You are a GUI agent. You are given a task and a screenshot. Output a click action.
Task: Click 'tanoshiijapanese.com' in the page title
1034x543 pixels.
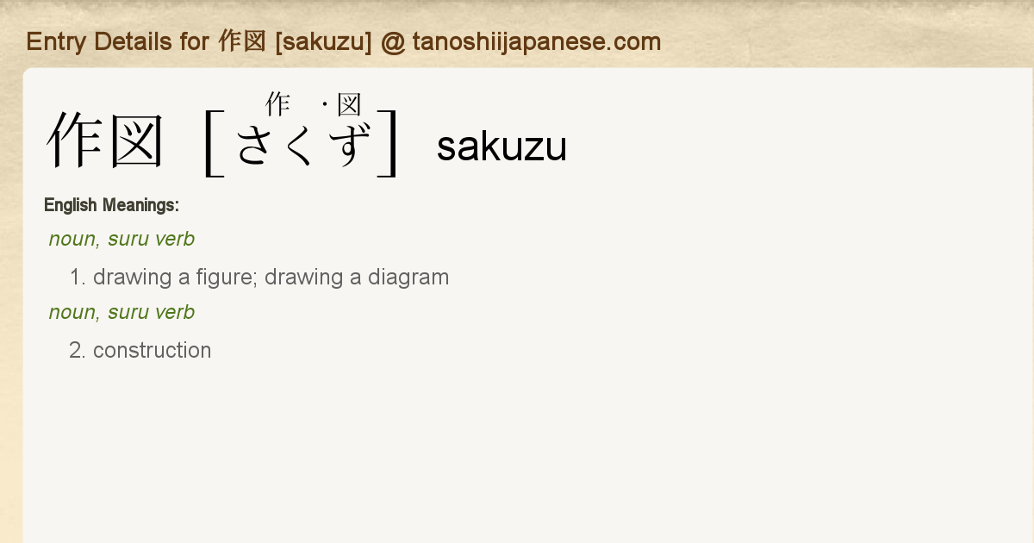(x=536, y=41)
